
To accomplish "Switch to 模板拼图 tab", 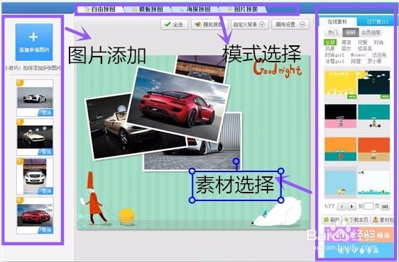I will [148, 9].
